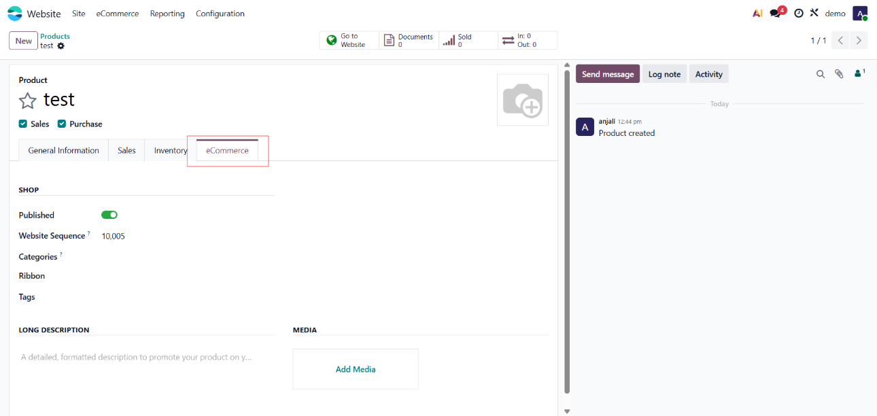Image resolution: width=877 pixels, height=416 pixels.
Task: Open the followers icon in chatter
Action: [x=859, y=73]
